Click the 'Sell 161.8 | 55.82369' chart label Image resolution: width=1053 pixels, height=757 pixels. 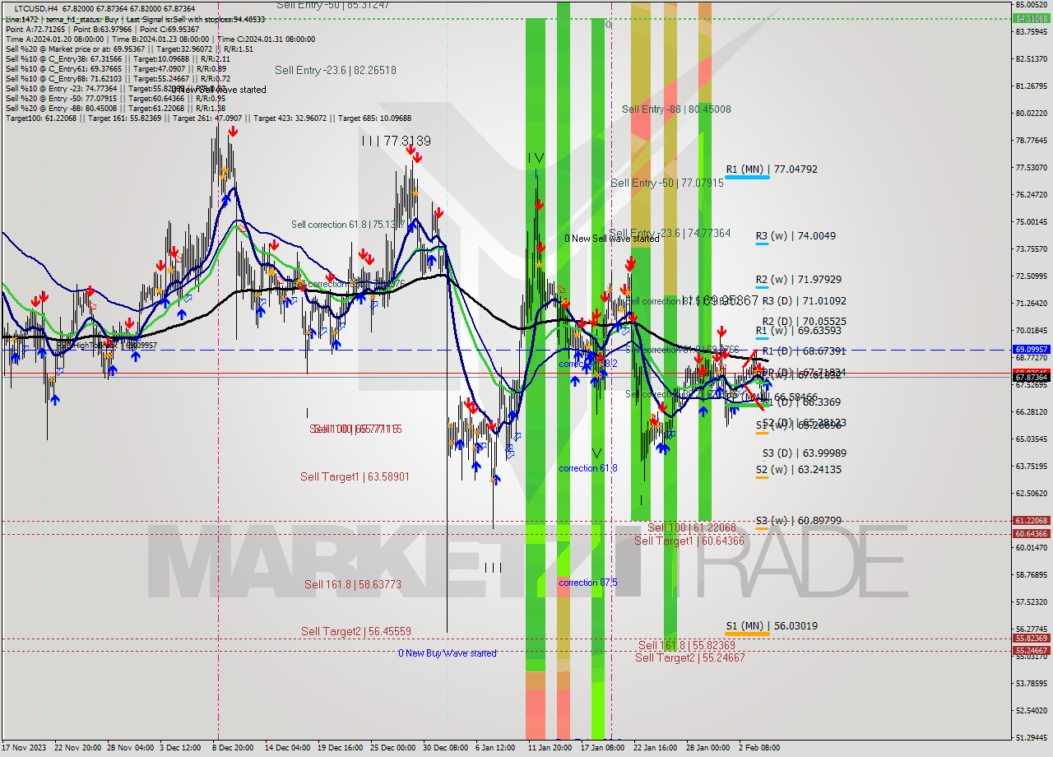point(687,646)
